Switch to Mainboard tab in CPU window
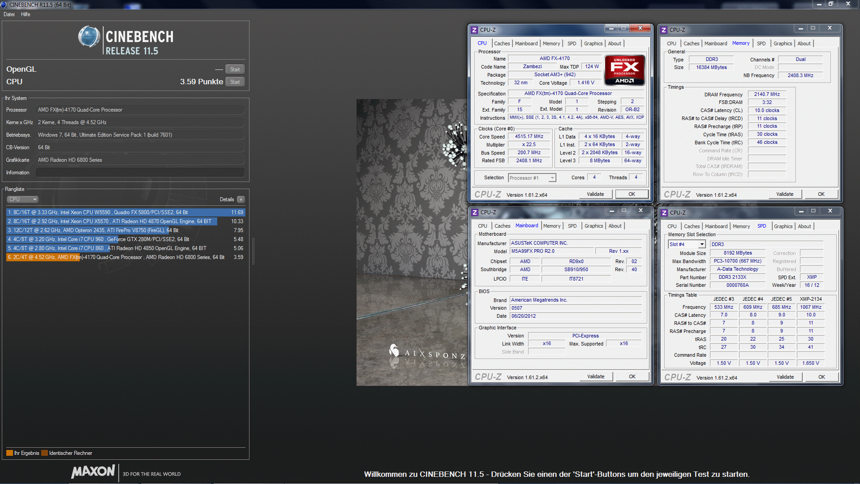 coord(526,43)
